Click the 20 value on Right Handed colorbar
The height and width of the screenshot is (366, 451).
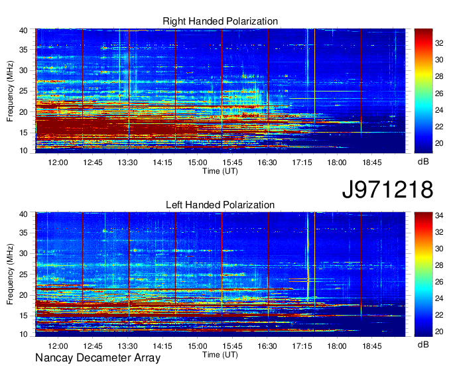click(x=439, y=143)
